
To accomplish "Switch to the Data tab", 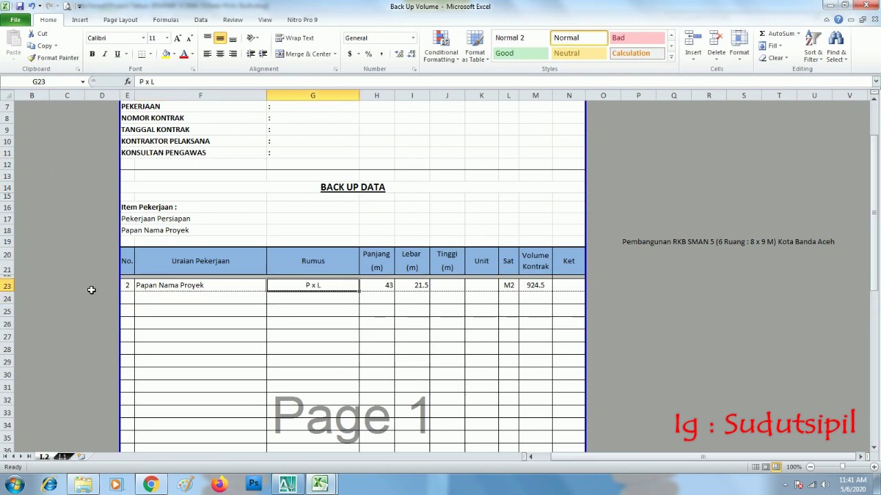I will [201, 20].
